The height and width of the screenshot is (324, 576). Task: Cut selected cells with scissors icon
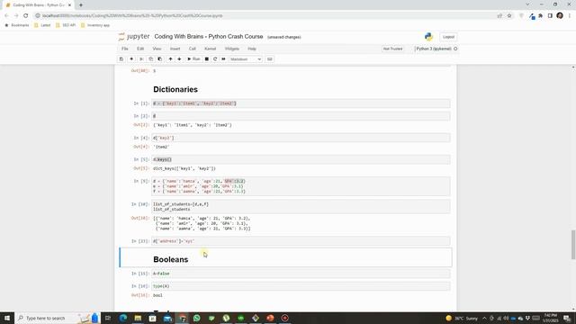pyautogui.click(x=141, y=59)
